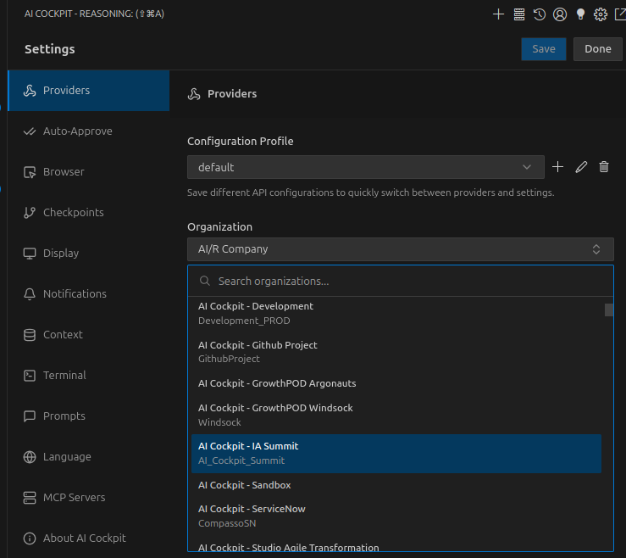Screen dimensions: 626x558
Task: Click the plus icon in top toolbar
Action: point(498,14)
